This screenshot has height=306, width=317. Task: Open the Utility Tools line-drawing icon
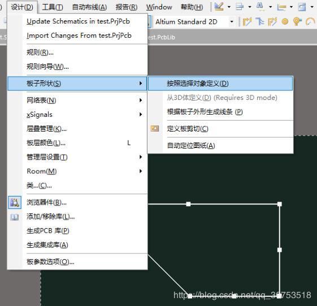tap(219, 6)
